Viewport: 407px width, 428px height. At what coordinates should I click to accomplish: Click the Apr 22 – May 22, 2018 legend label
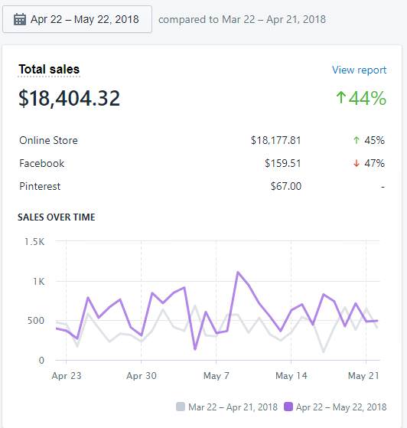tap(341, 407)
